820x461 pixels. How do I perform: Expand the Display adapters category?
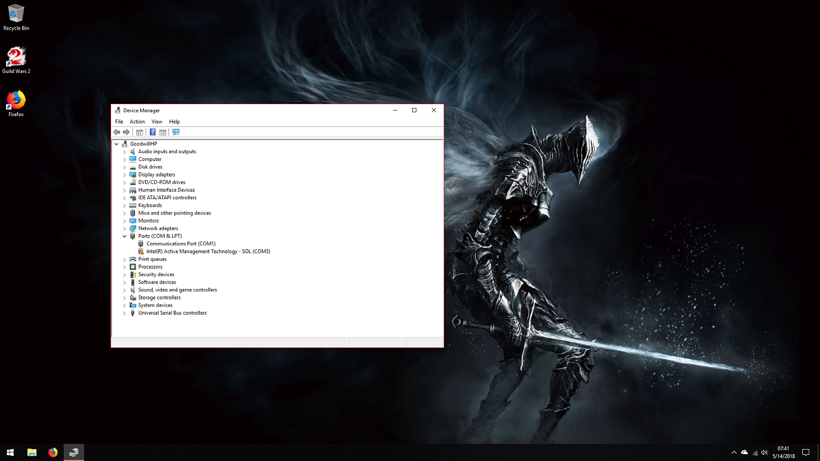point(125,175)
